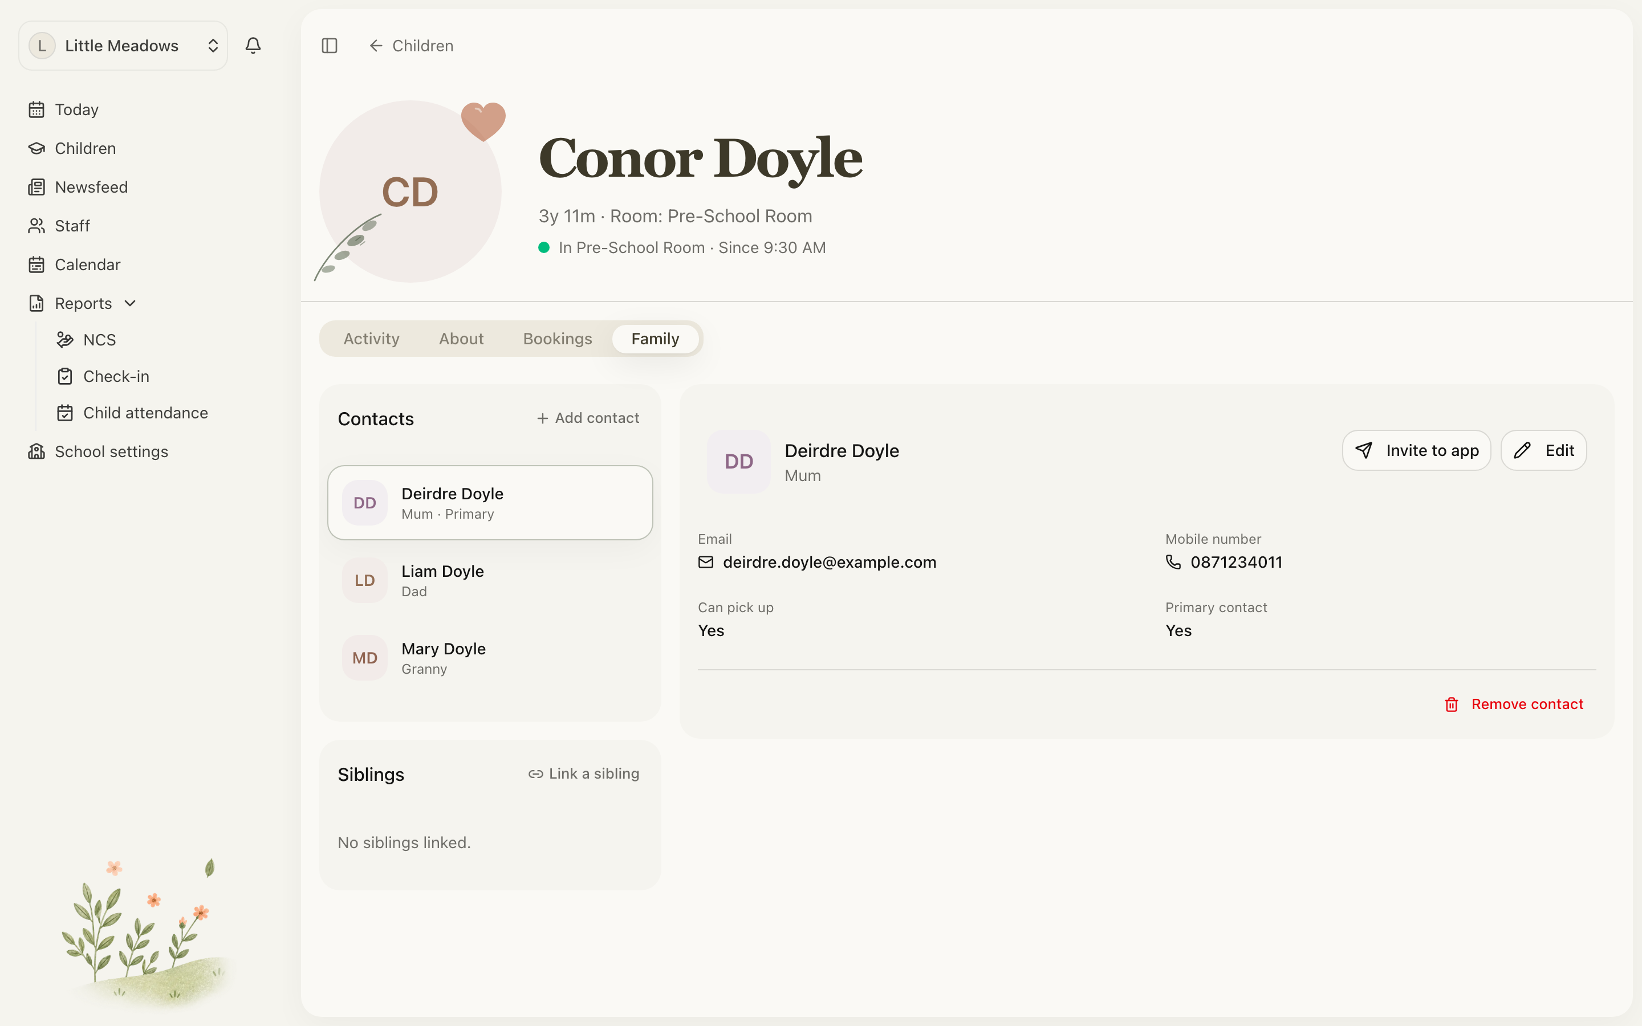Open the NCS report
Screen dimensions: 1642x1026
click(x=99, y=339)
